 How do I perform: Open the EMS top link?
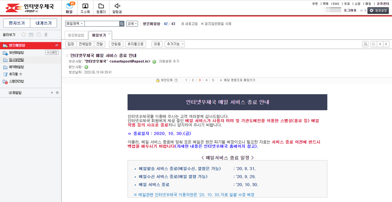click(x=336, y=4)
